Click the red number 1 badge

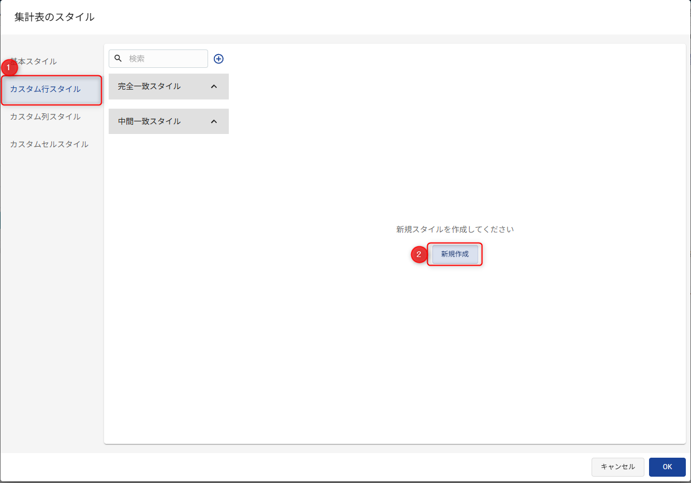click(x=9, y=68)
